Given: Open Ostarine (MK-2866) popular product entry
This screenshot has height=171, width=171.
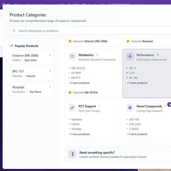Looking at the screenshot, I should [x=32, y=57].
